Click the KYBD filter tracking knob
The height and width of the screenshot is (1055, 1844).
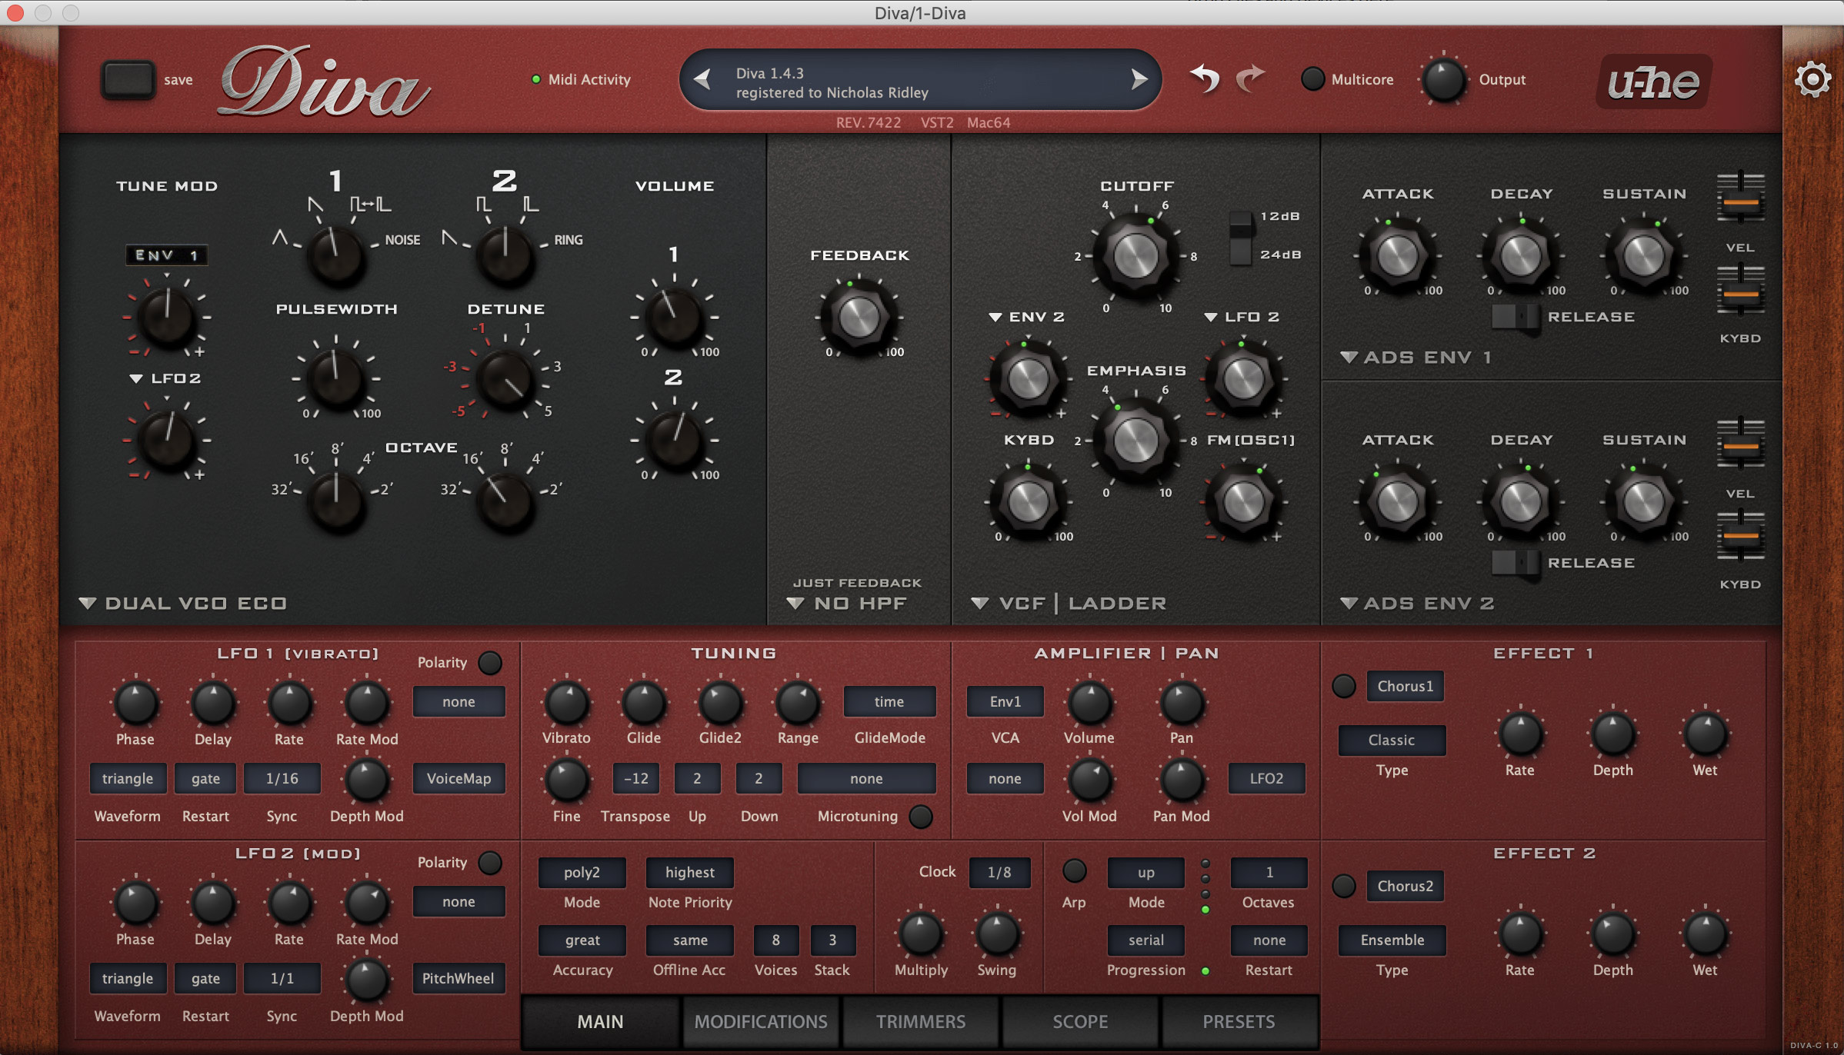(x=1028, y=501)
